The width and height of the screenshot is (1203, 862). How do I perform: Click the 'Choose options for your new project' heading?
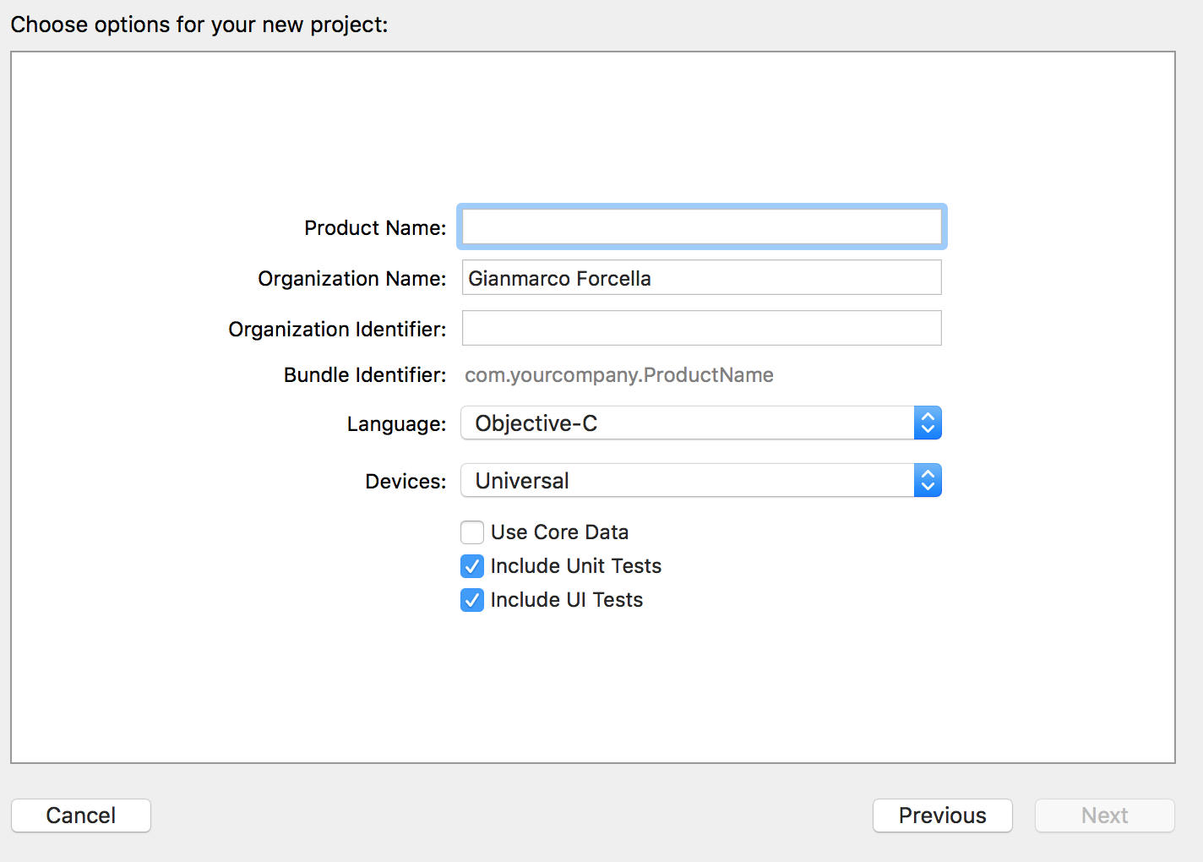tap(199, 25)
